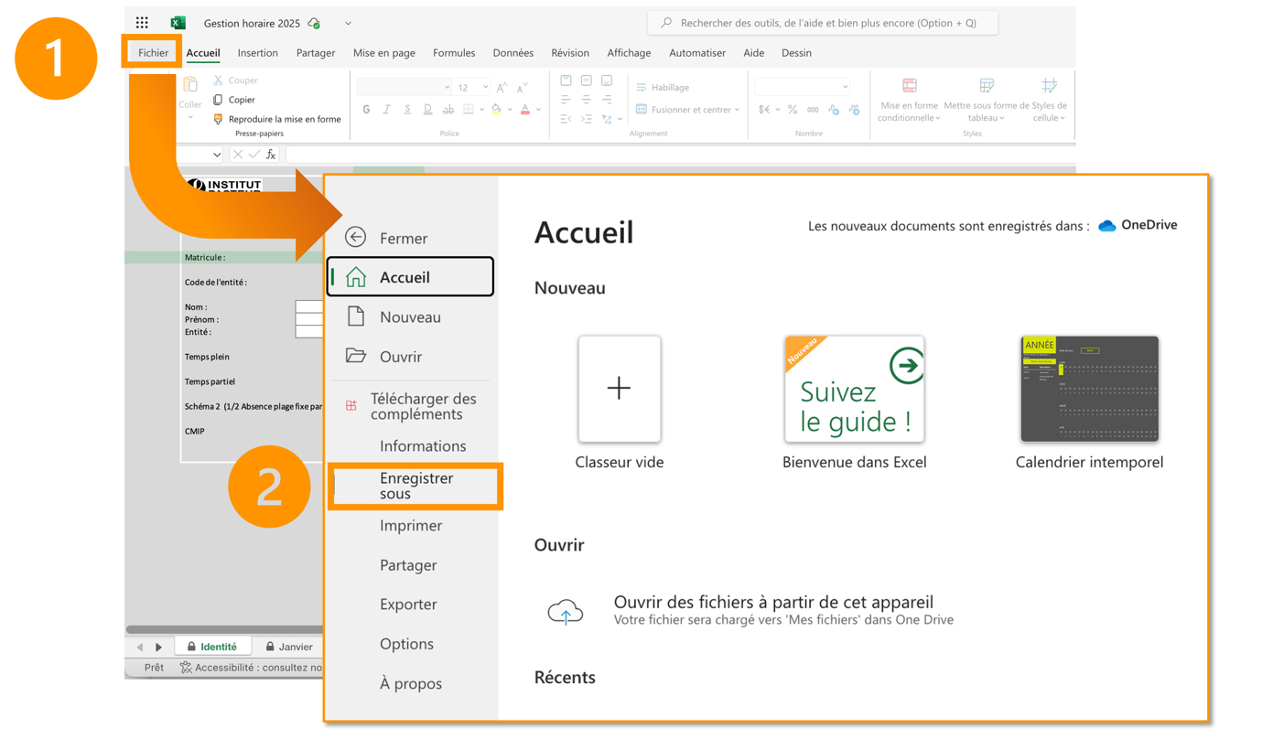The height and width of the screenshot is (739, 1262).
Task: Expand the Fusionner et centrer dropdown
Action: click(738, 110)
